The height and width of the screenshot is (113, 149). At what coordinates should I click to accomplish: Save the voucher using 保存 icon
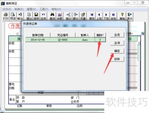[x=36, y=16]
